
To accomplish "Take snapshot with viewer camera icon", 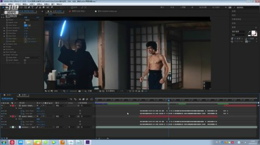I will tap(79, 91).
